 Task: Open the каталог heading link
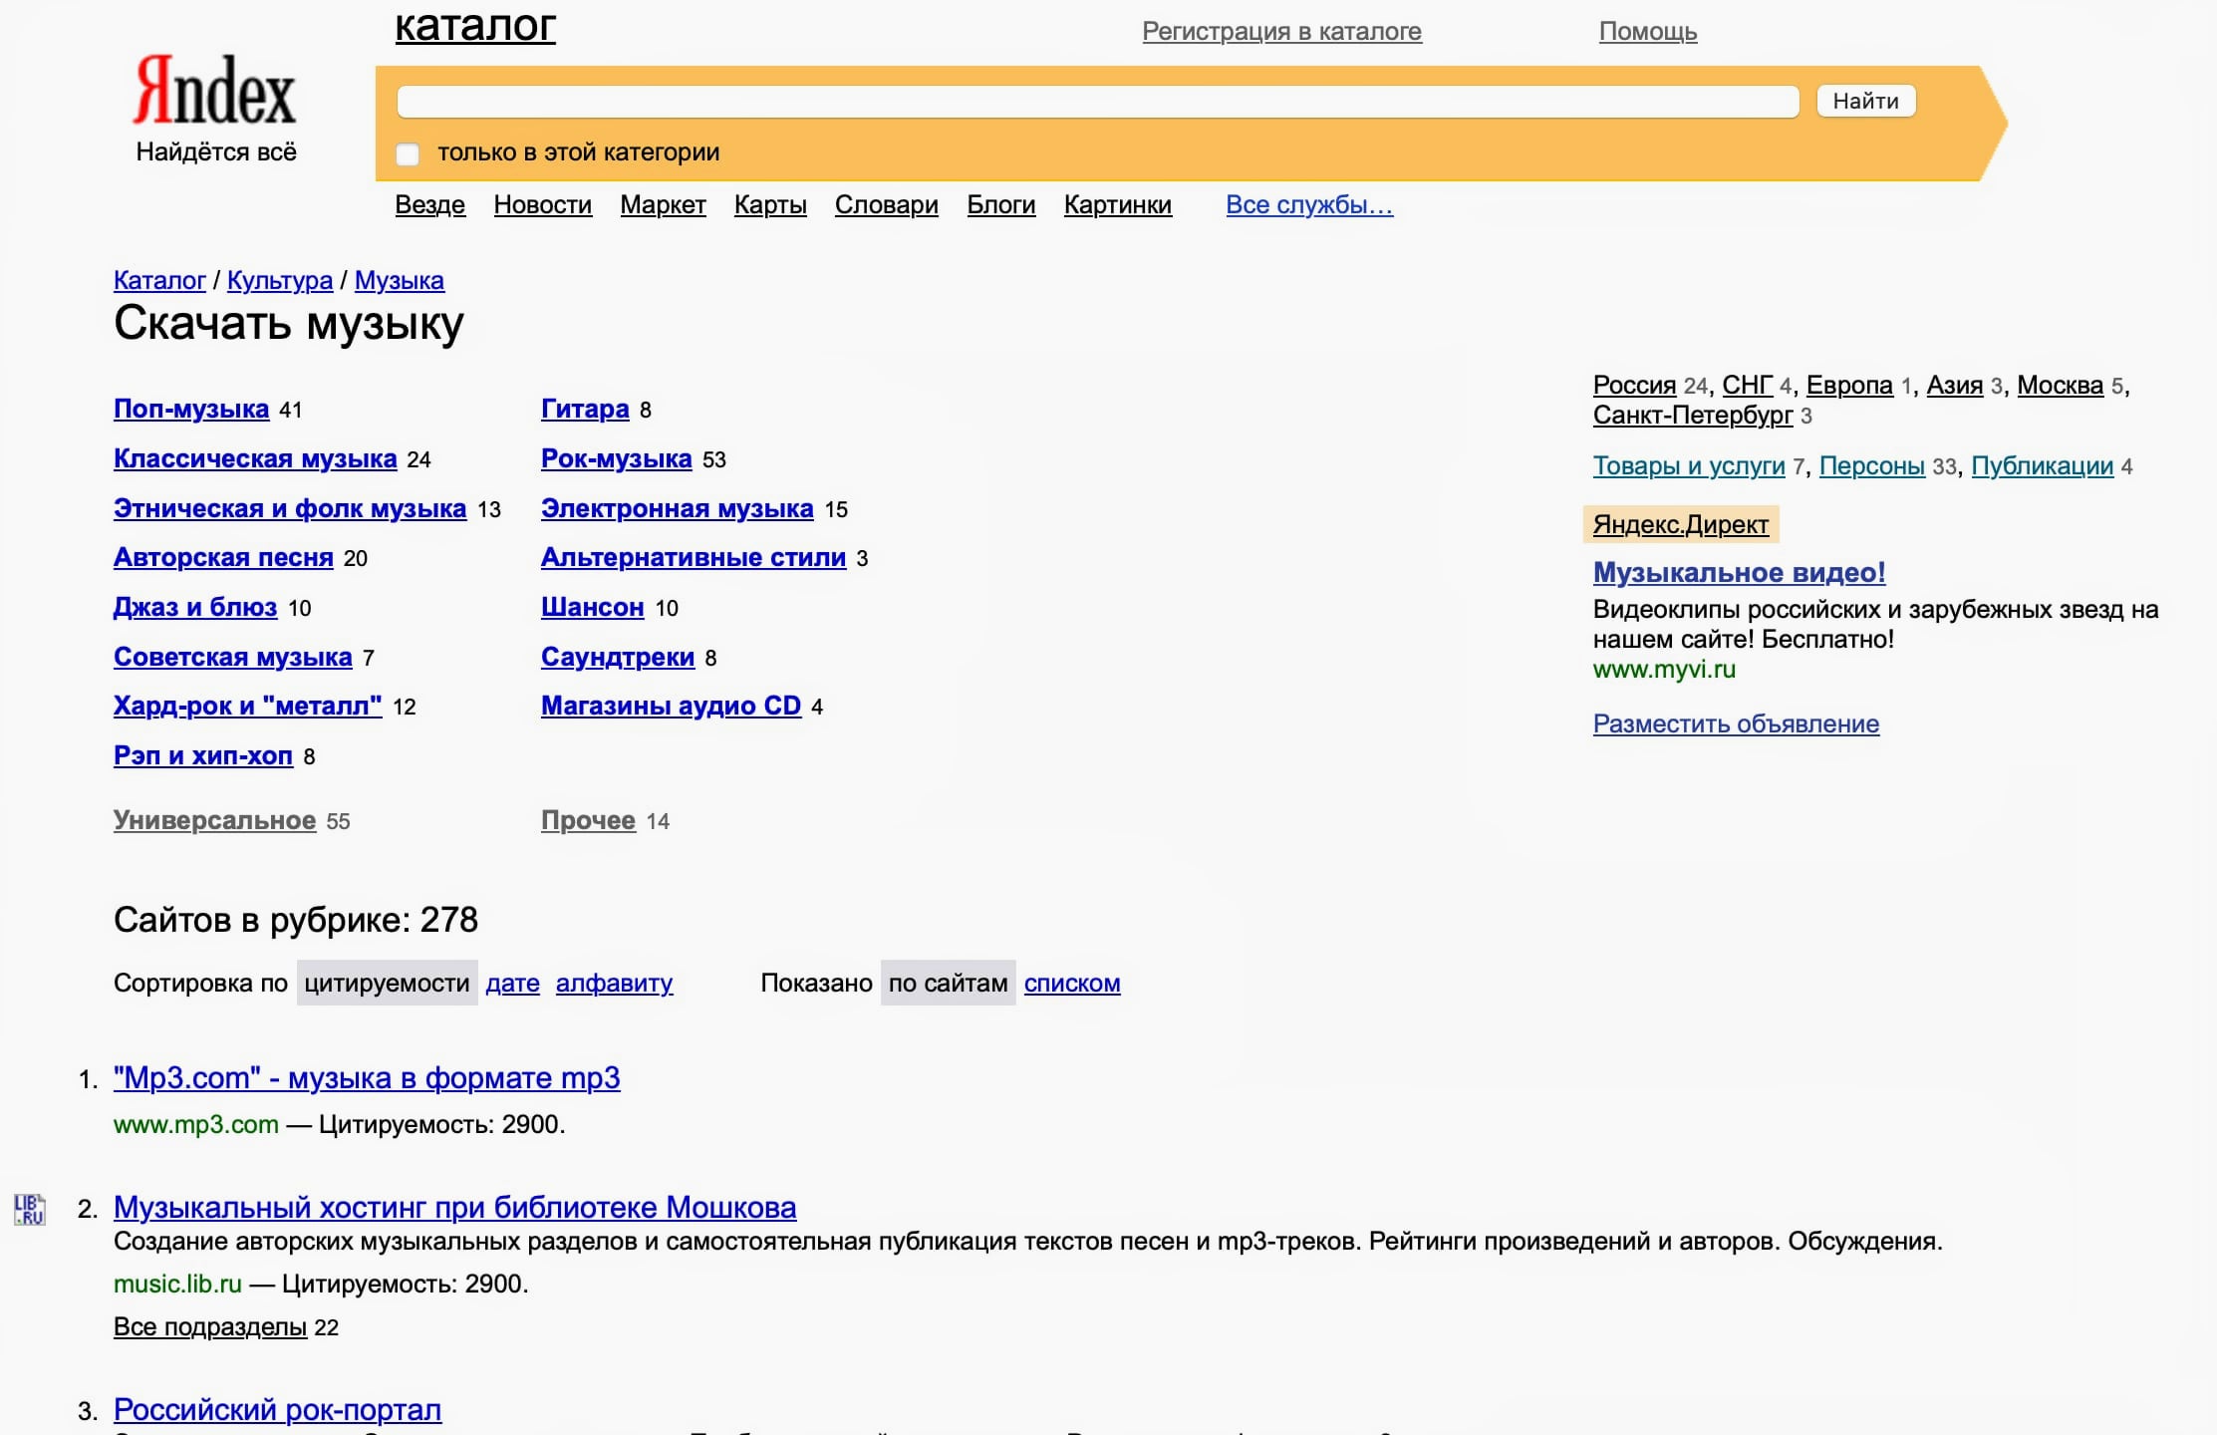(475, 26)
